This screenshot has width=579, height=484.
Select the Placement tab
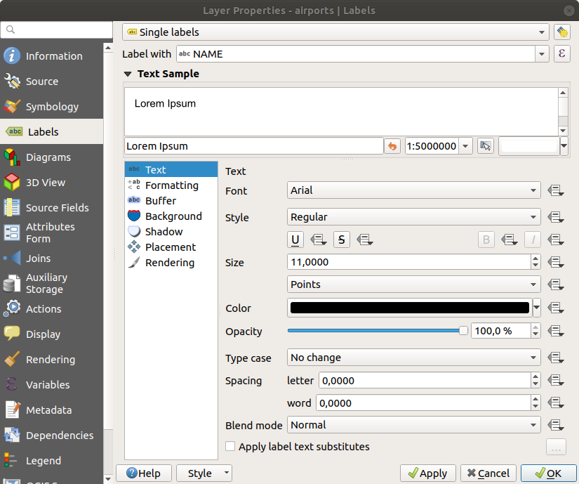pos(171,247)
